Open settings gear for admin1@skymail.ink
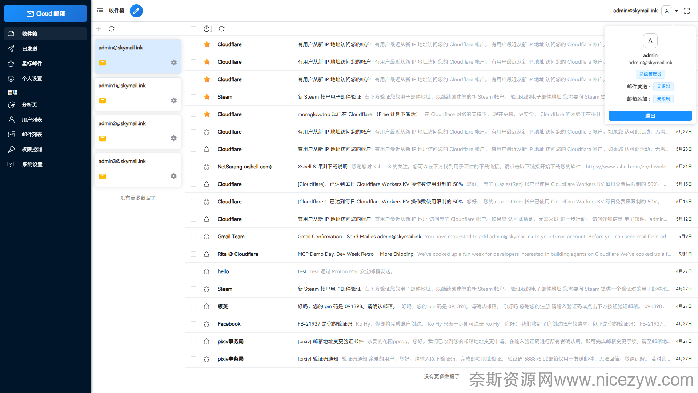 click(x=174, y=100)
